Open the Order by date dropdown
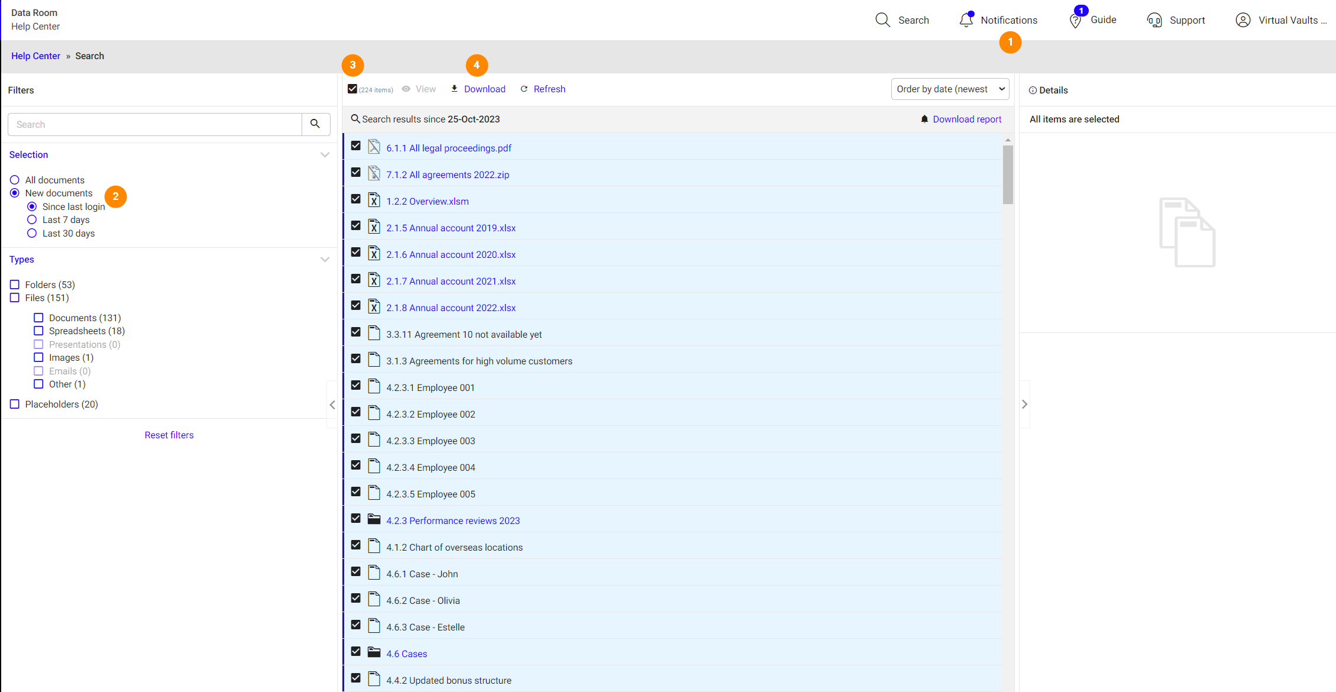The width and height of the screenshot is (1336, 692). click(x=950, y=89)
